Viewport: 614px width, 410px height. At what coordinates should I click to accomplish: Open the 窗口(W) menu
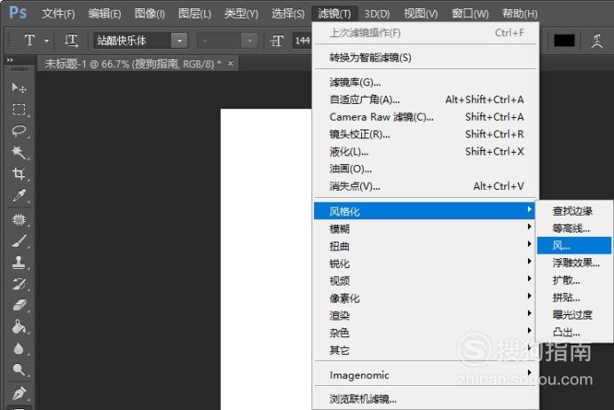pos(470,13)
